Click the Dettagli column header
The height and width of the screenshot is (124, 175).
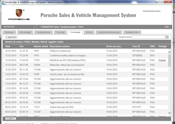[162, 46]
